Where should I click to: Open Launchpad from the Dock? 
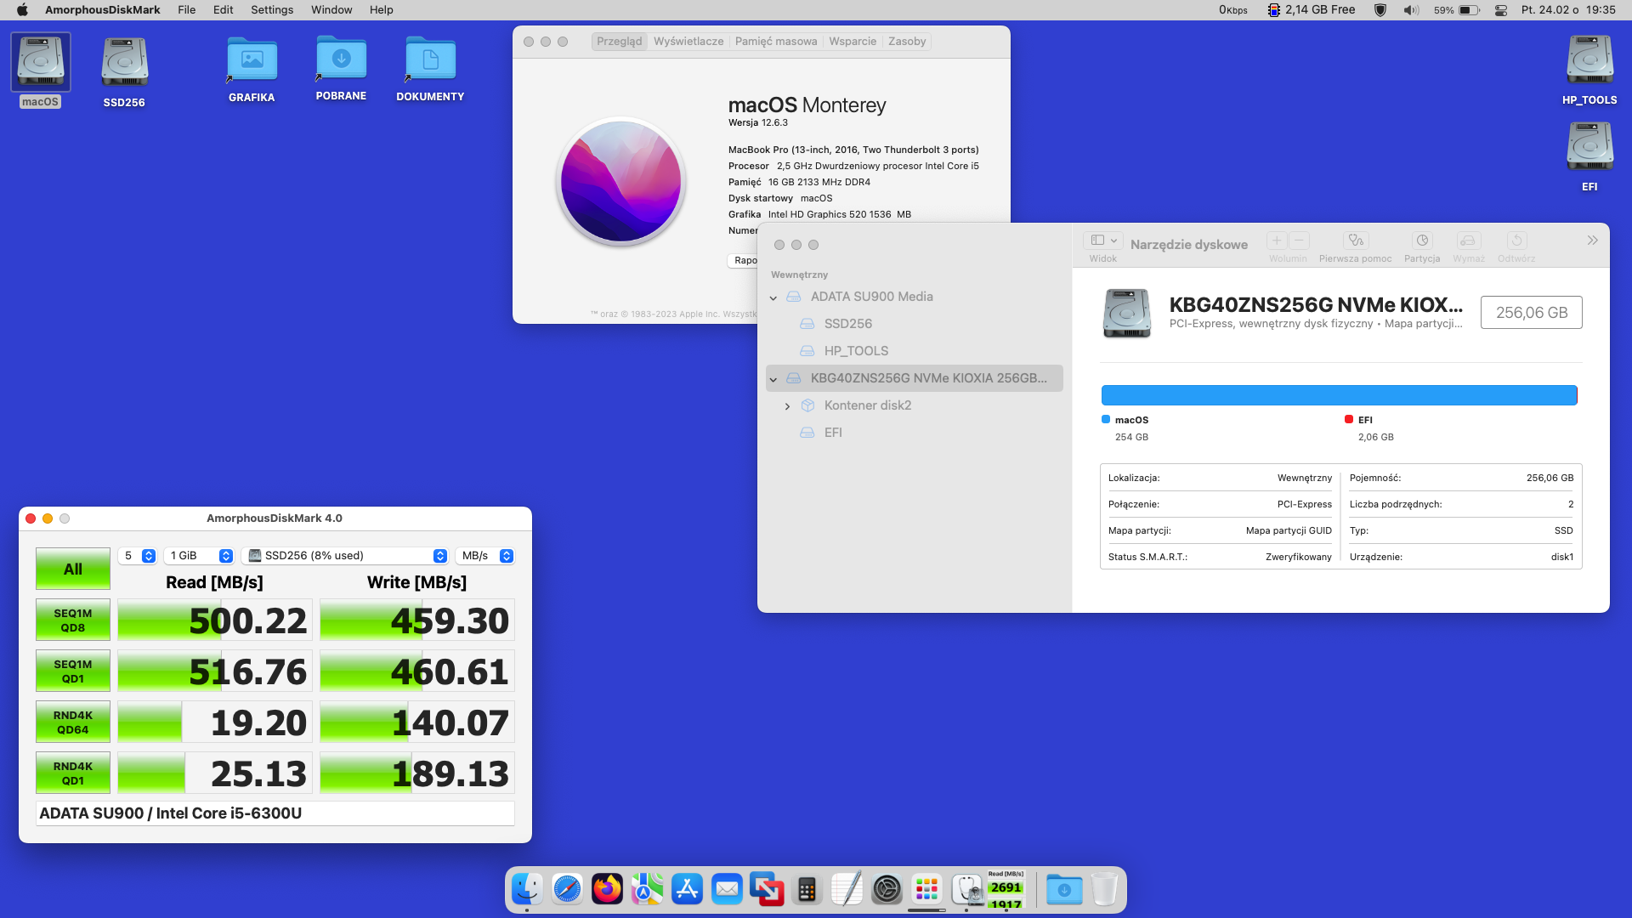click(926, 889)
